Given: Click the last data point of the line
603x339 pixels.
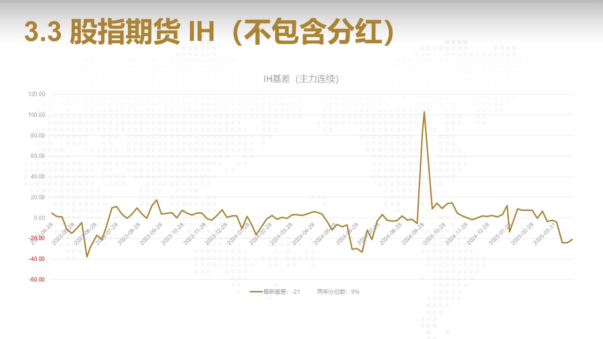Looking at the screenshot, I should tap(572, 239).
